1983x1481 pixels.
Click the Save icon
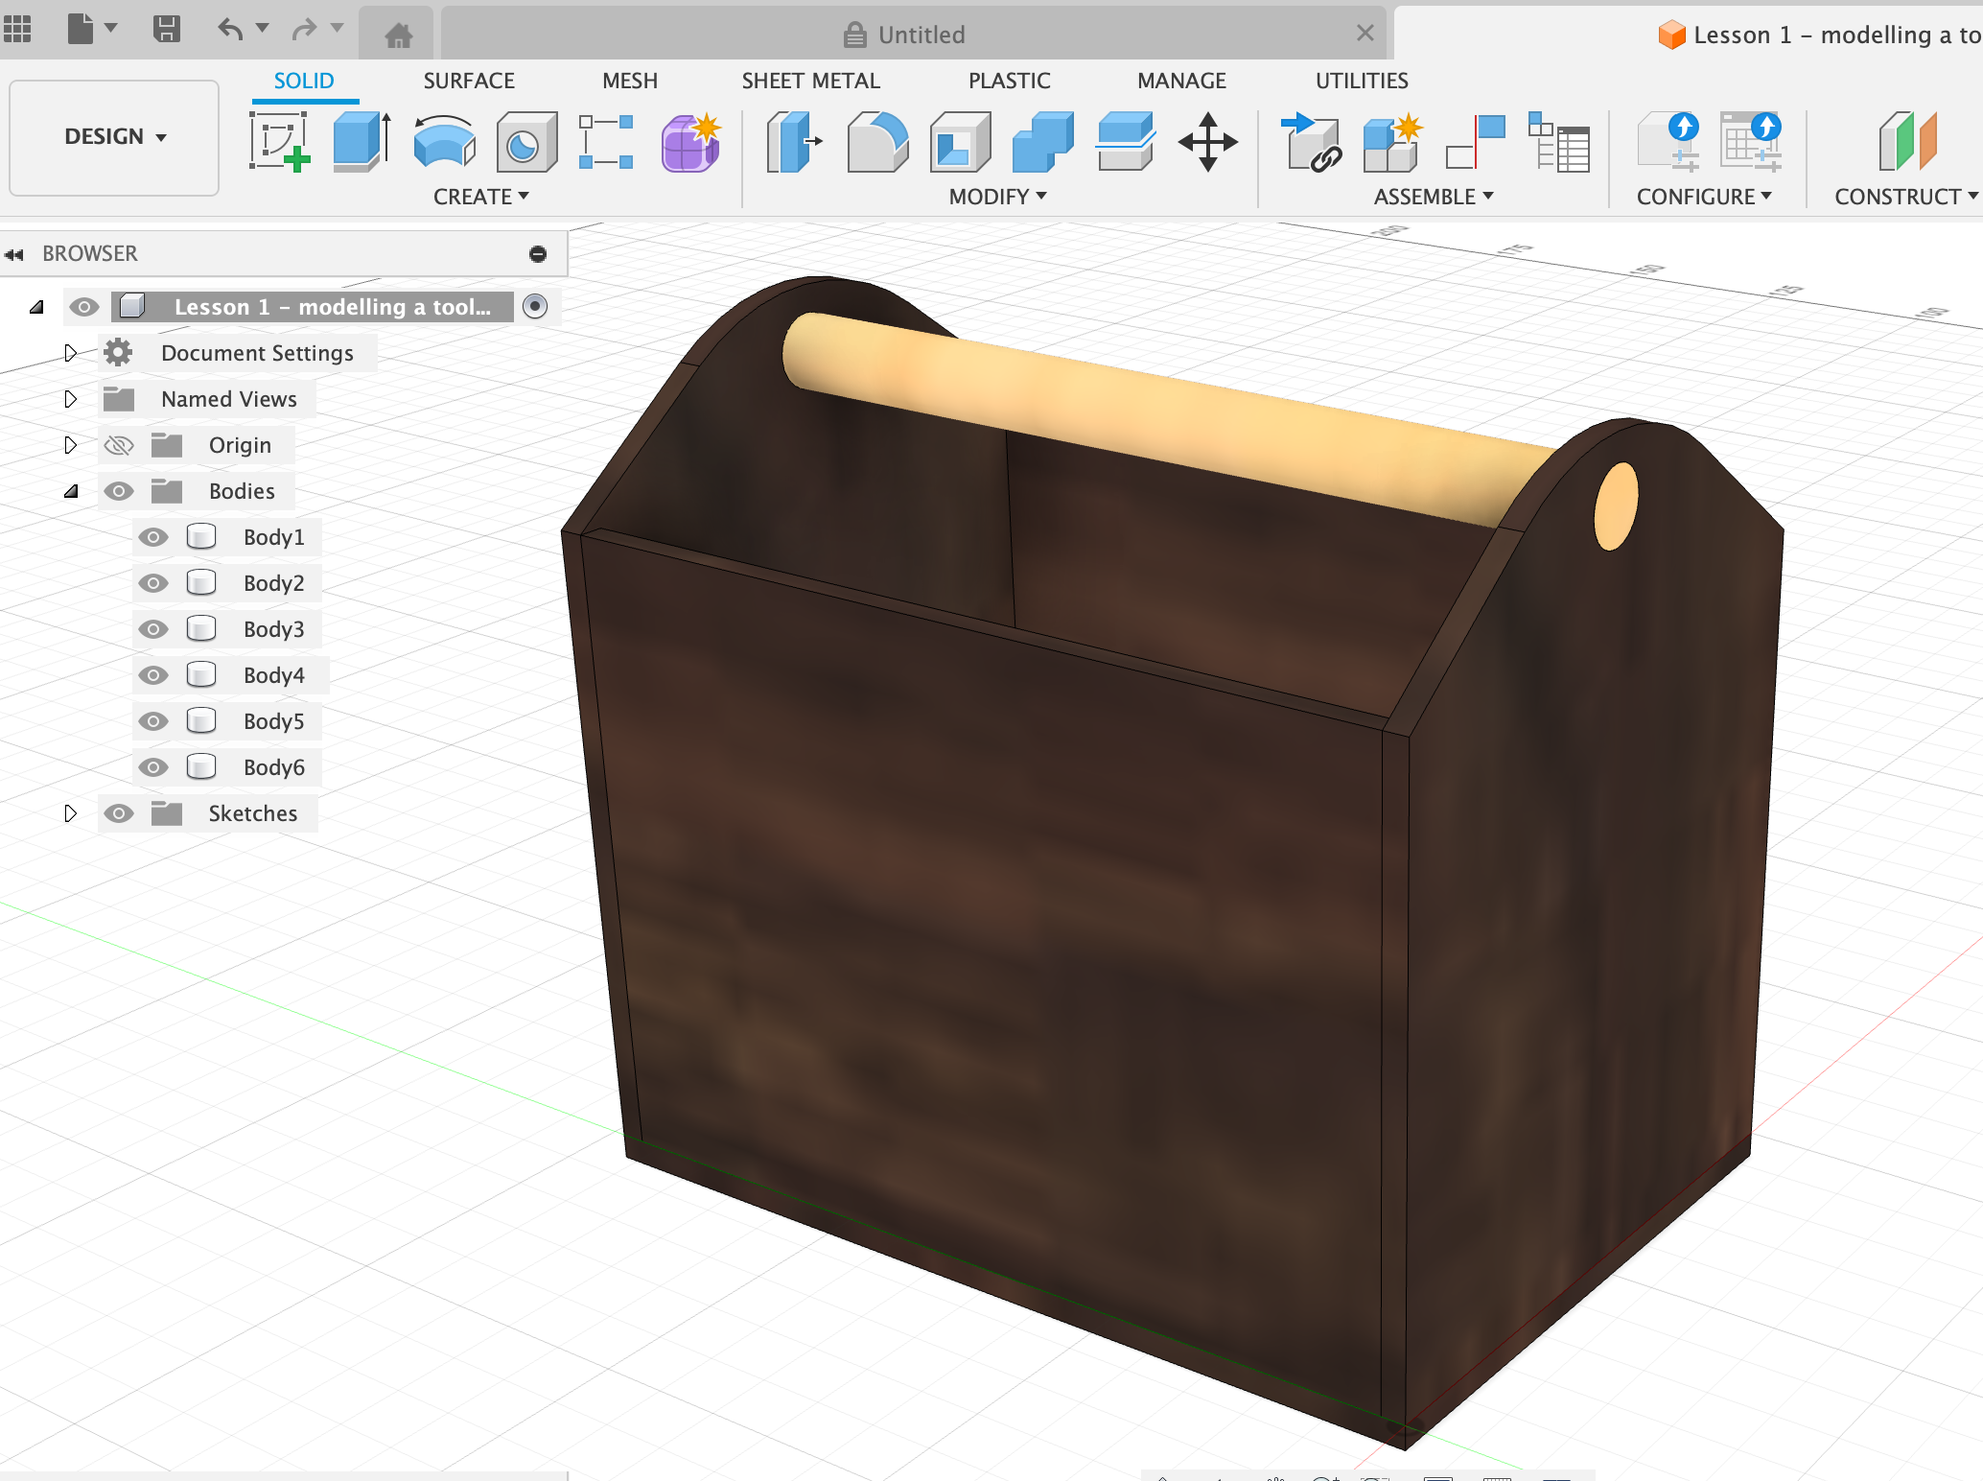(x=167, y=29)
